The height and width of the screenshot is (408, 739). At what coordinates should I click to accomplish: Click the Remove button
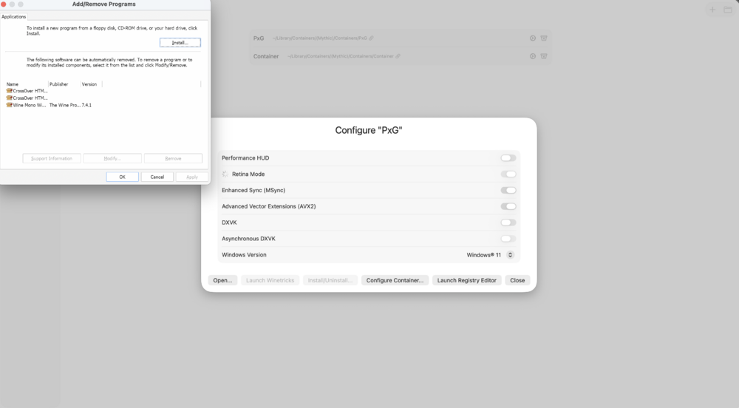point(173,158)
